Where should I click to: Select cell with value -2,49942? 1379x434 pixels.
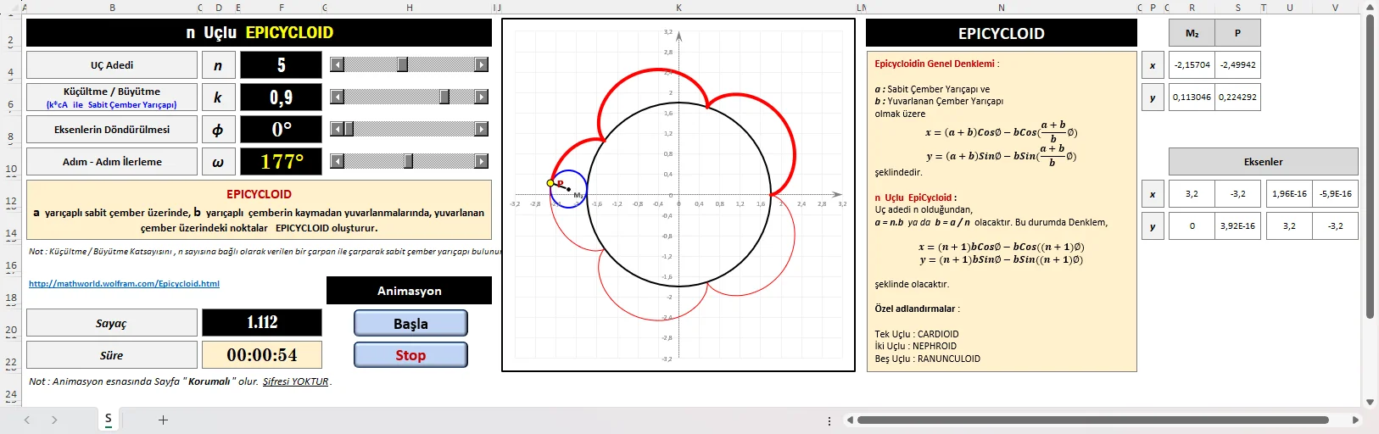1237,65
